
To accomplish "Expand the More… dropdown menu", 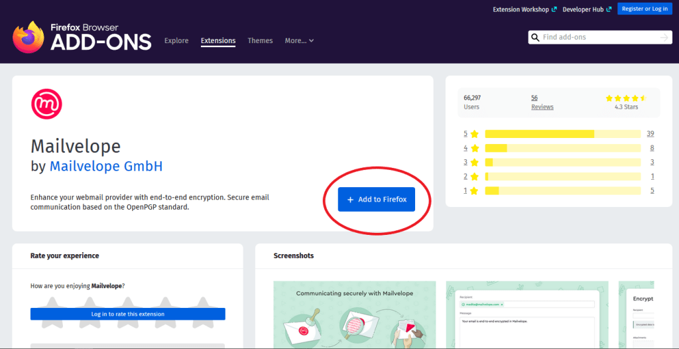I will pyautogui.click(x=299, y=40).
